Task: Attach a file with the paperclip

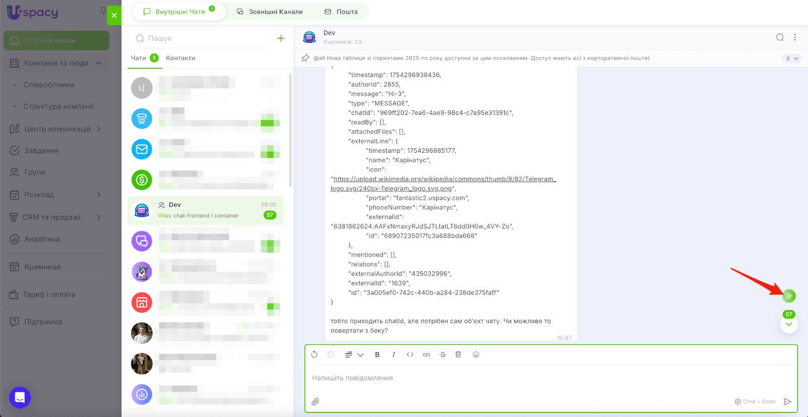Action: [x=315, y=401]
